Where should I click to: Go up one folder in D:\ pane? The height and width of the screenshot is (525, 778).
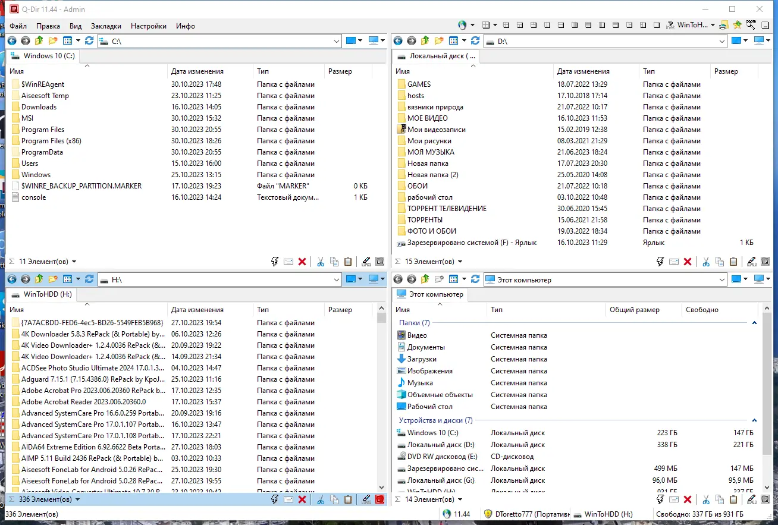(425, 41)
